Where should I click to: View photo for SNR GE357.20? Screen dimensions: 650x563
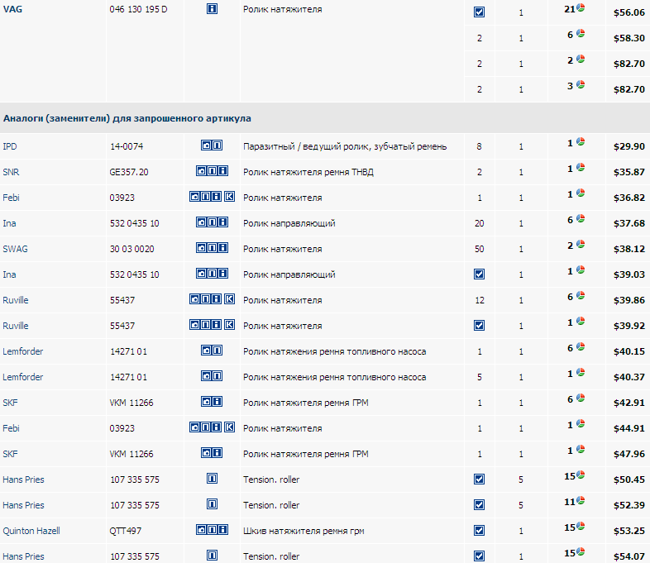tap(201, 170)
